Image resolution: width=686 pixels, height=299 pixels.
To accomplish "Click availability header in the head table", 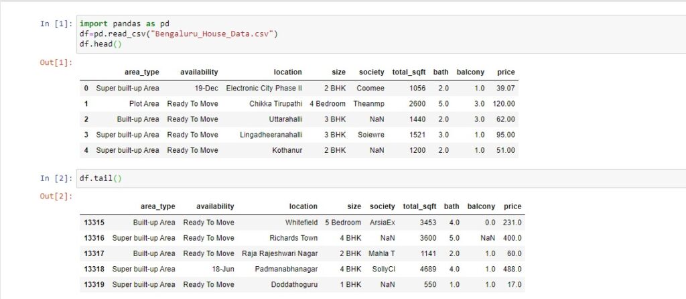I will tap(199, 72).
